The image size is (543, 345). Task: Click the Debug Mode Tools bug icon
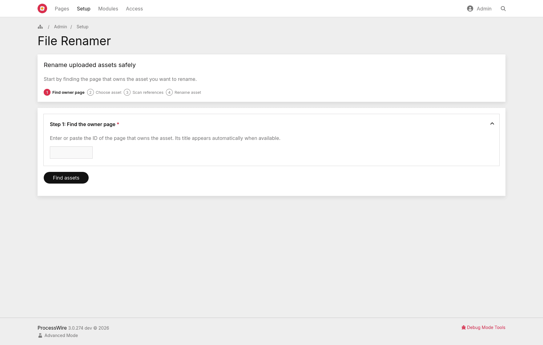(x=464, y=327)
